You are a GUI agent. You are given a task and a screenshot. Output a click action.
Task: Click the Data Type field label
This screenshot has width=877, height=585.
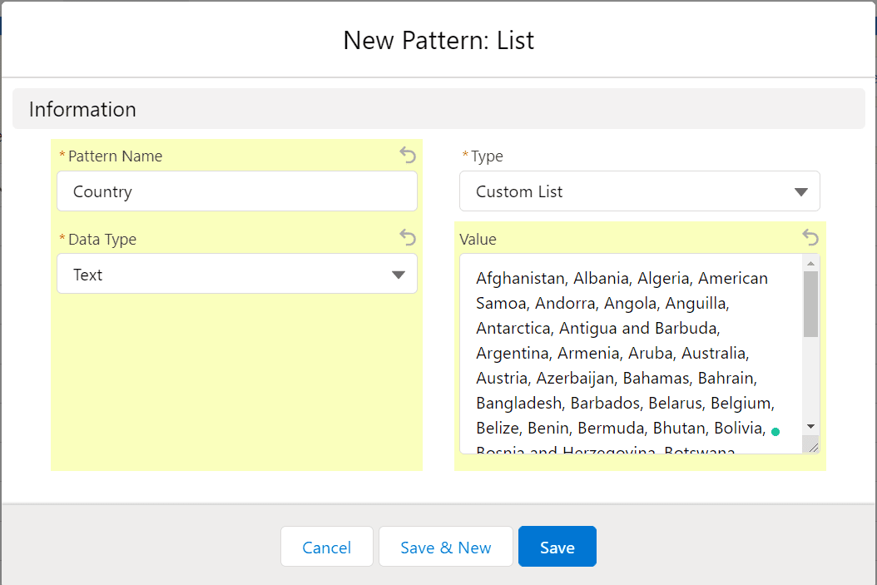(102, 240)
